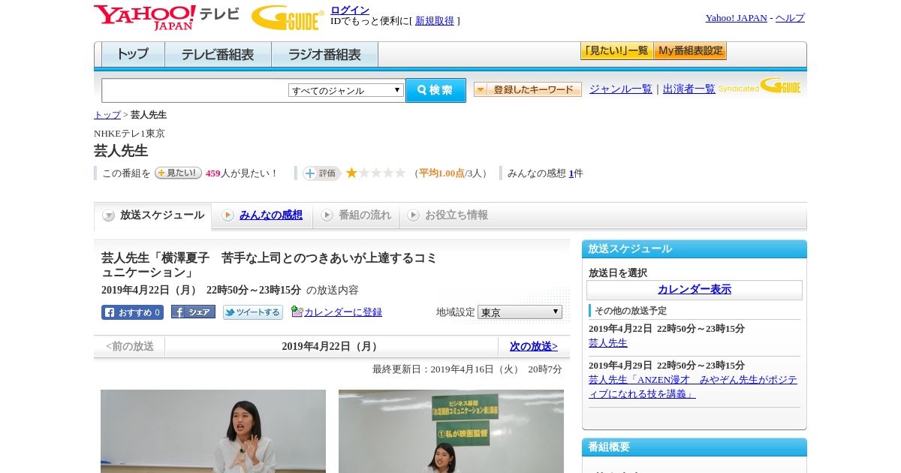901x473 pixels.
Task: Open the 出演者一覧 link
Action: (x=689, y=89)
